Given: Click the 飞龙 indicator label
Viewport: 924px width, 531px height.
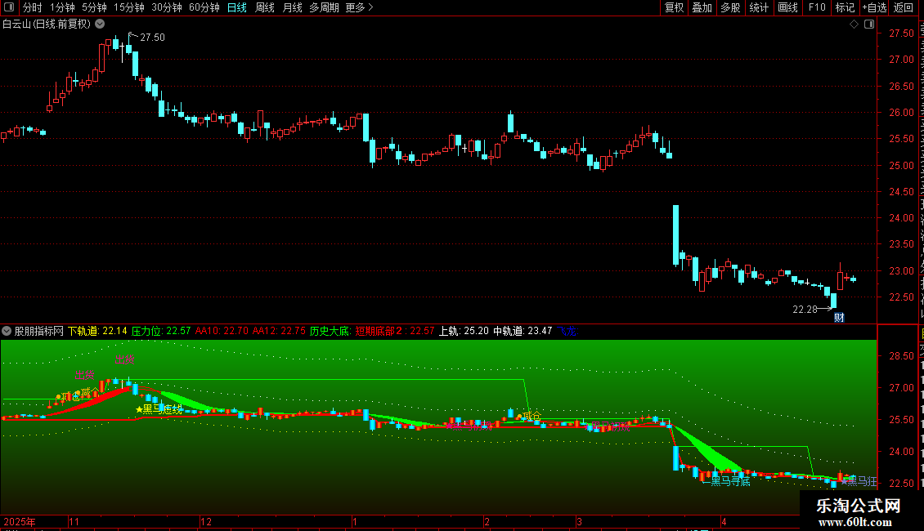Looking at the screenshot, I should [x=567, y=331].
